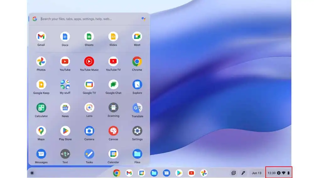
Task: Open Gmail from the launcher grid
Action: [41, 37]
